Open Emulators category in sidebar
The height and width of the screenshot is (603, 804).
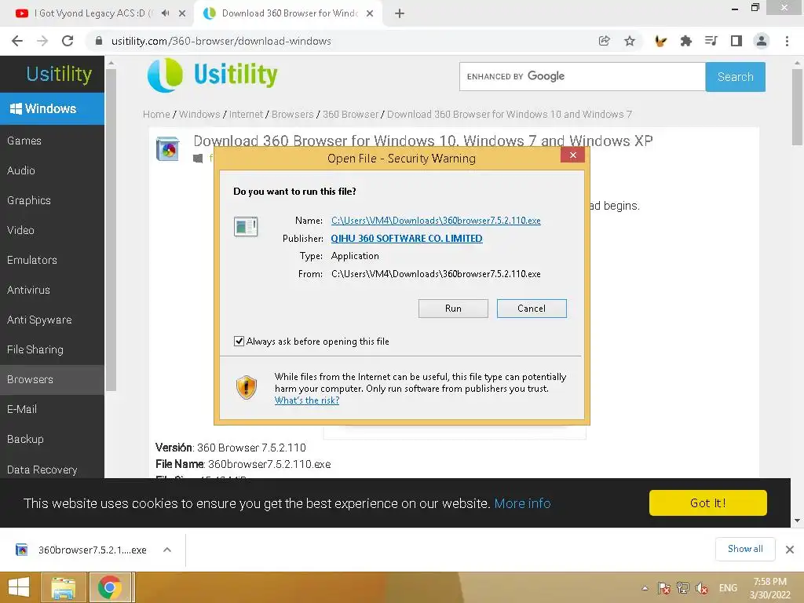coord(52,260)
